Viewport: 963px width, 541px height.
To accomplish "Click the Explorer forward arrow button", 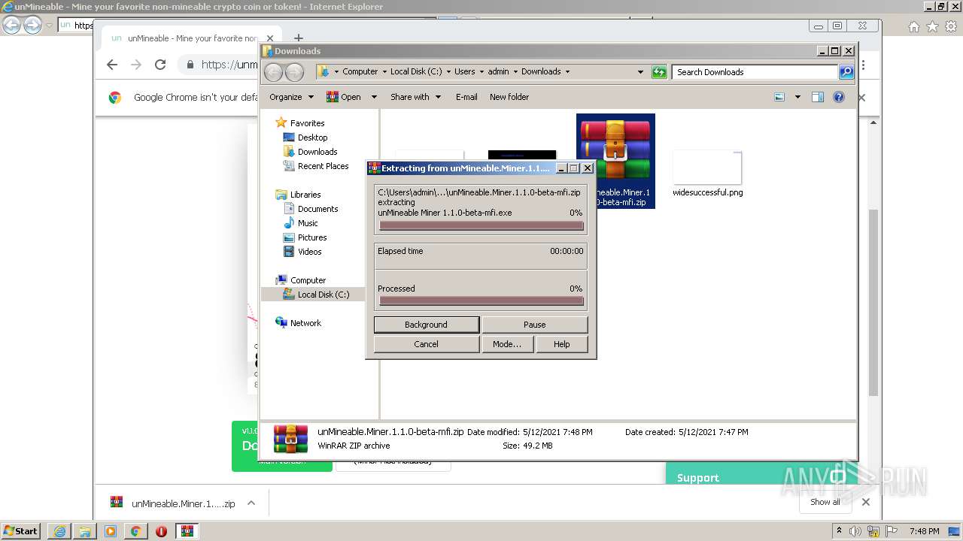I will click(x=294, y=72).
